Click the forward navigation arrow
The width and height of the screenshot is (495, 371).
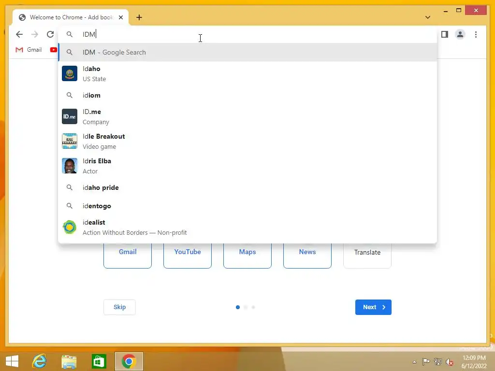[35, 34]
